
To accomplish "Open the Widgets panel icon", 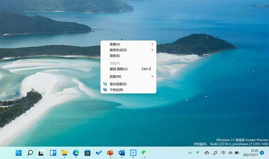I will [53, 153].
